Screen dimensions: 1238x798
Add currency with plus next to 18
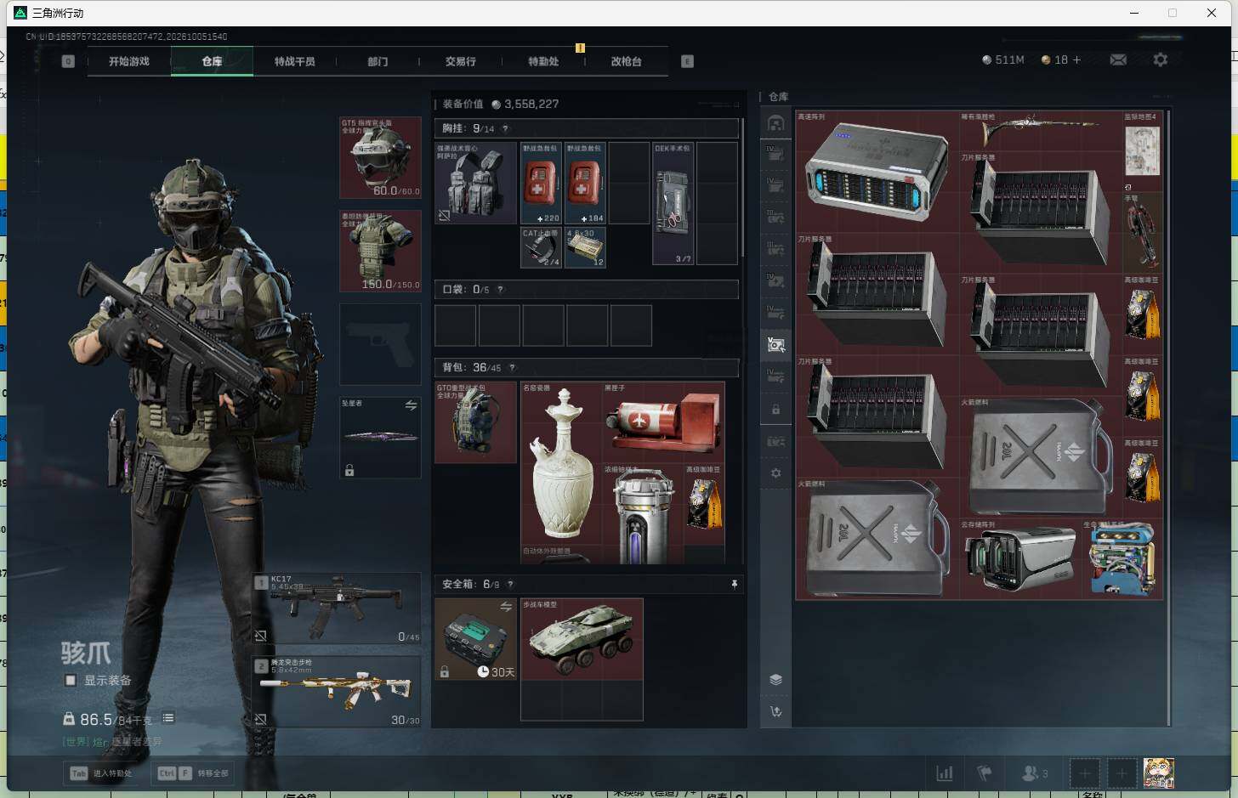(1076, 59)
